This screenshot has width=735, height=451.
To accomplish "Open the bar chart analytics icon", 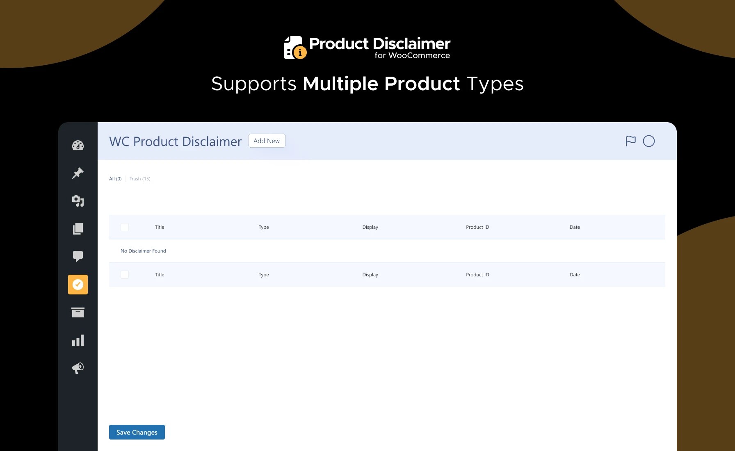I will click(78, 340).
